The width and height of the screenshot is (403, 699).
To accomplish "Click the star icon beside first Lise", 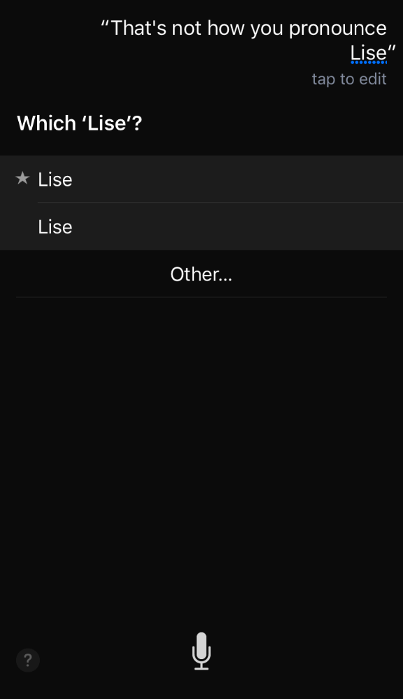I will 22,178.
